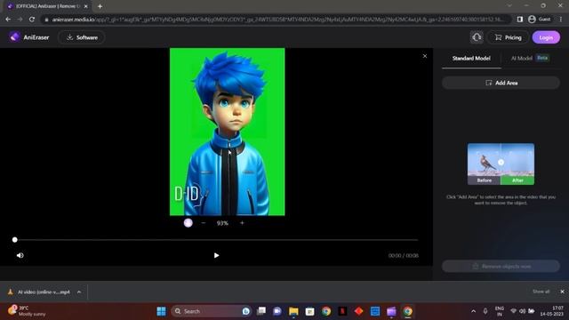Viewport: 569px width, 320px height.
Task: Open Chrome three-dot menu
Action: 561,20
